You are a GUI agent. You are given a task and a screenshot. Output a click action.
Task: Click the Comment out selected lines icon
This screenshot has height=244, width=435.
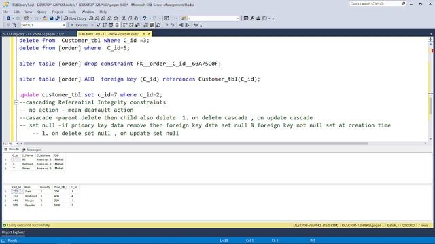[167, 25]
